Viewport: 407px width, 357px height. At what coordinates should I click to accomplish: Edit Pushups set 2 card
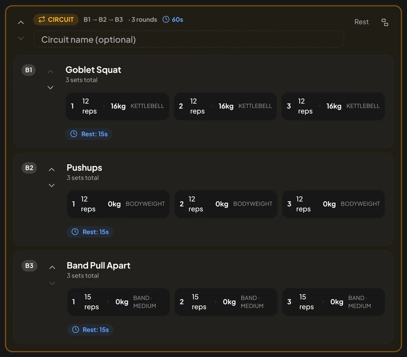[x=226, y=204]
